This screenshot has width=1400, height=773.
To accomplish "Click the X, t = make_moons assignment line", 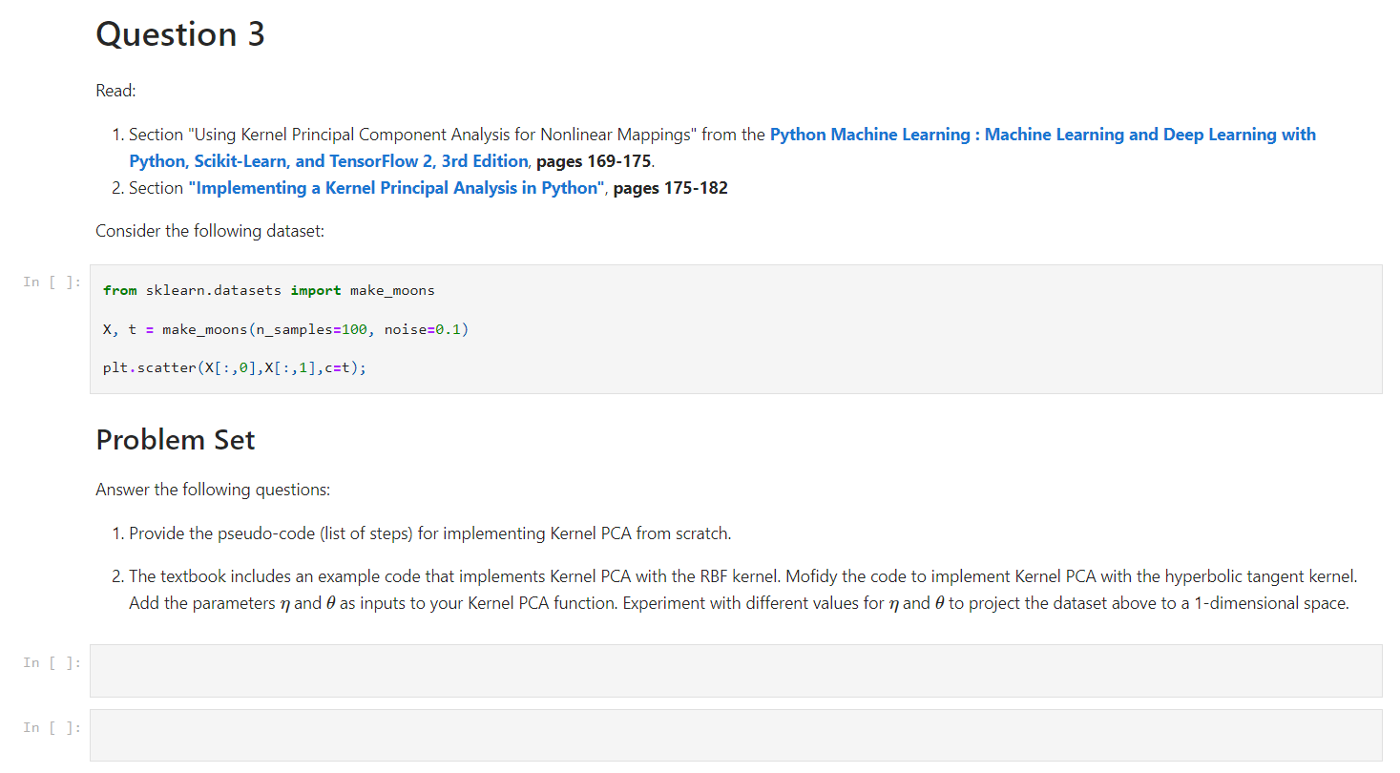I will click(x=285, y=328).
